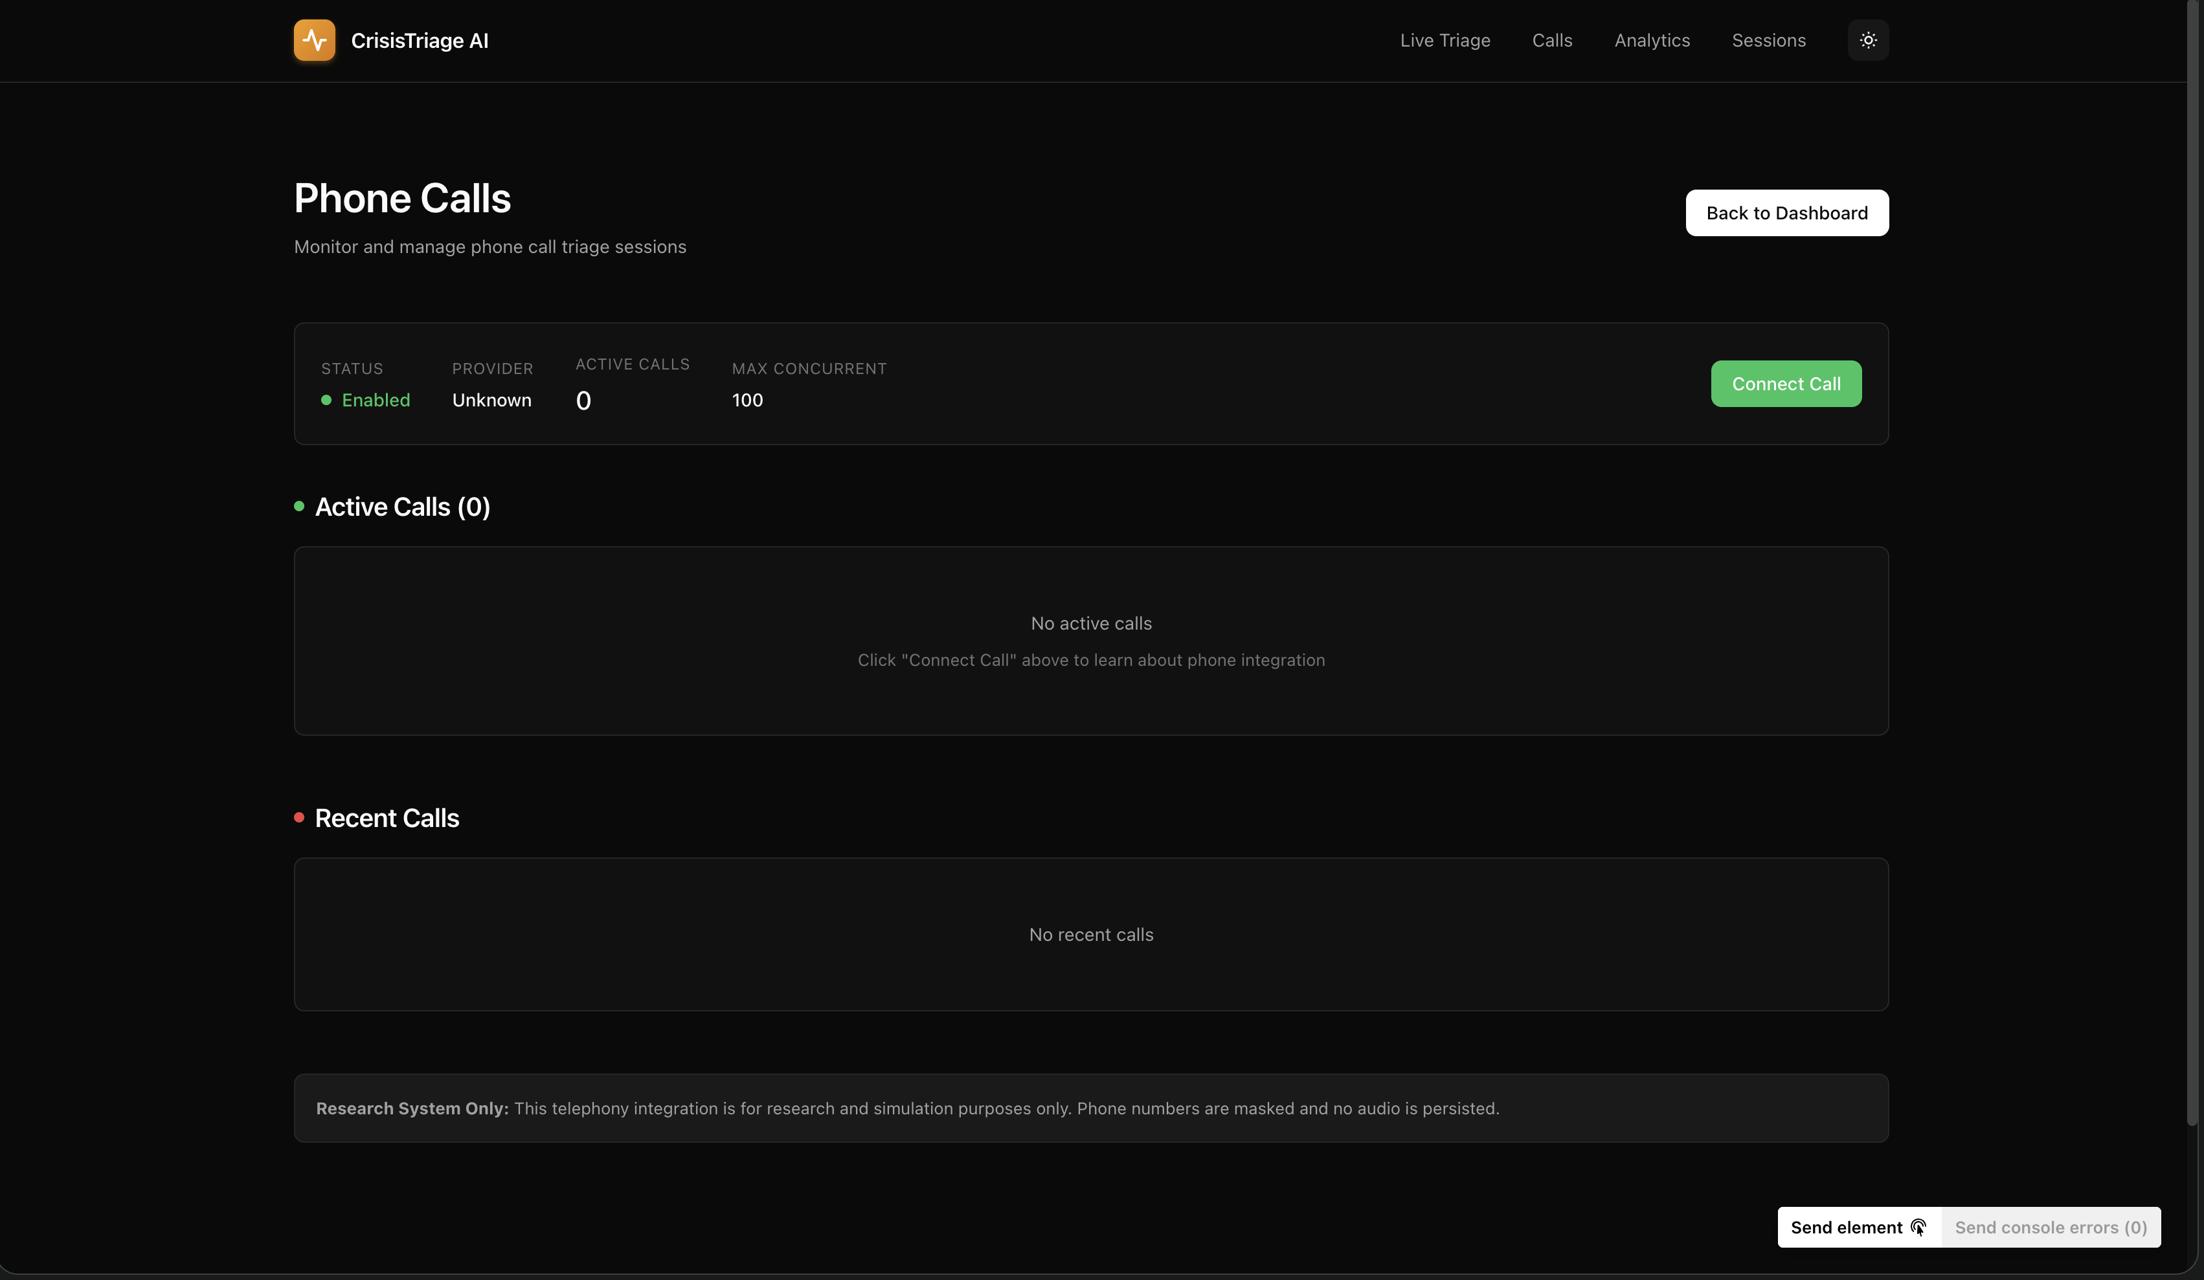Navigate with Back to Dashboard
2204x1280 pixels.
pos(1787,212)
